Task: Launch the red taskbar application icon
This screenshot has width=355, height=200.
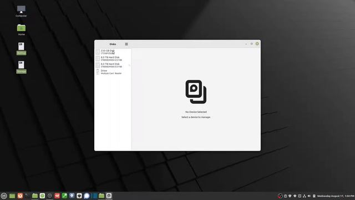Action: tap(57, 196)
